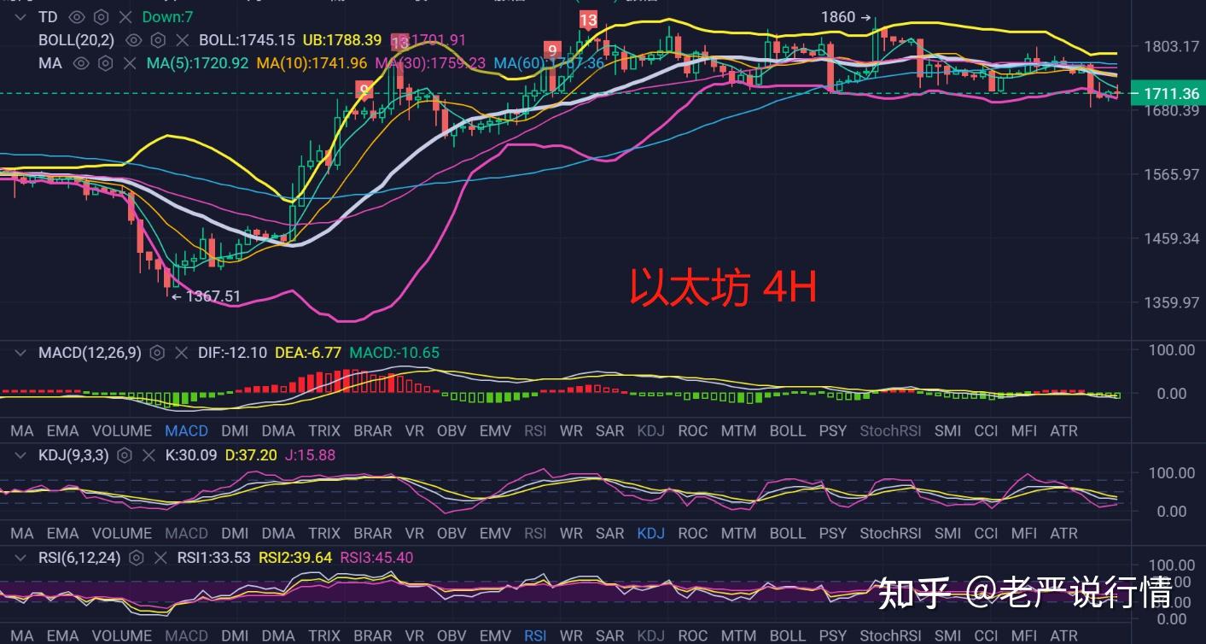This screenshot has height=644, width=1206.
Task: Click the 1367.51 low price marker
Action: coord(206,296)
